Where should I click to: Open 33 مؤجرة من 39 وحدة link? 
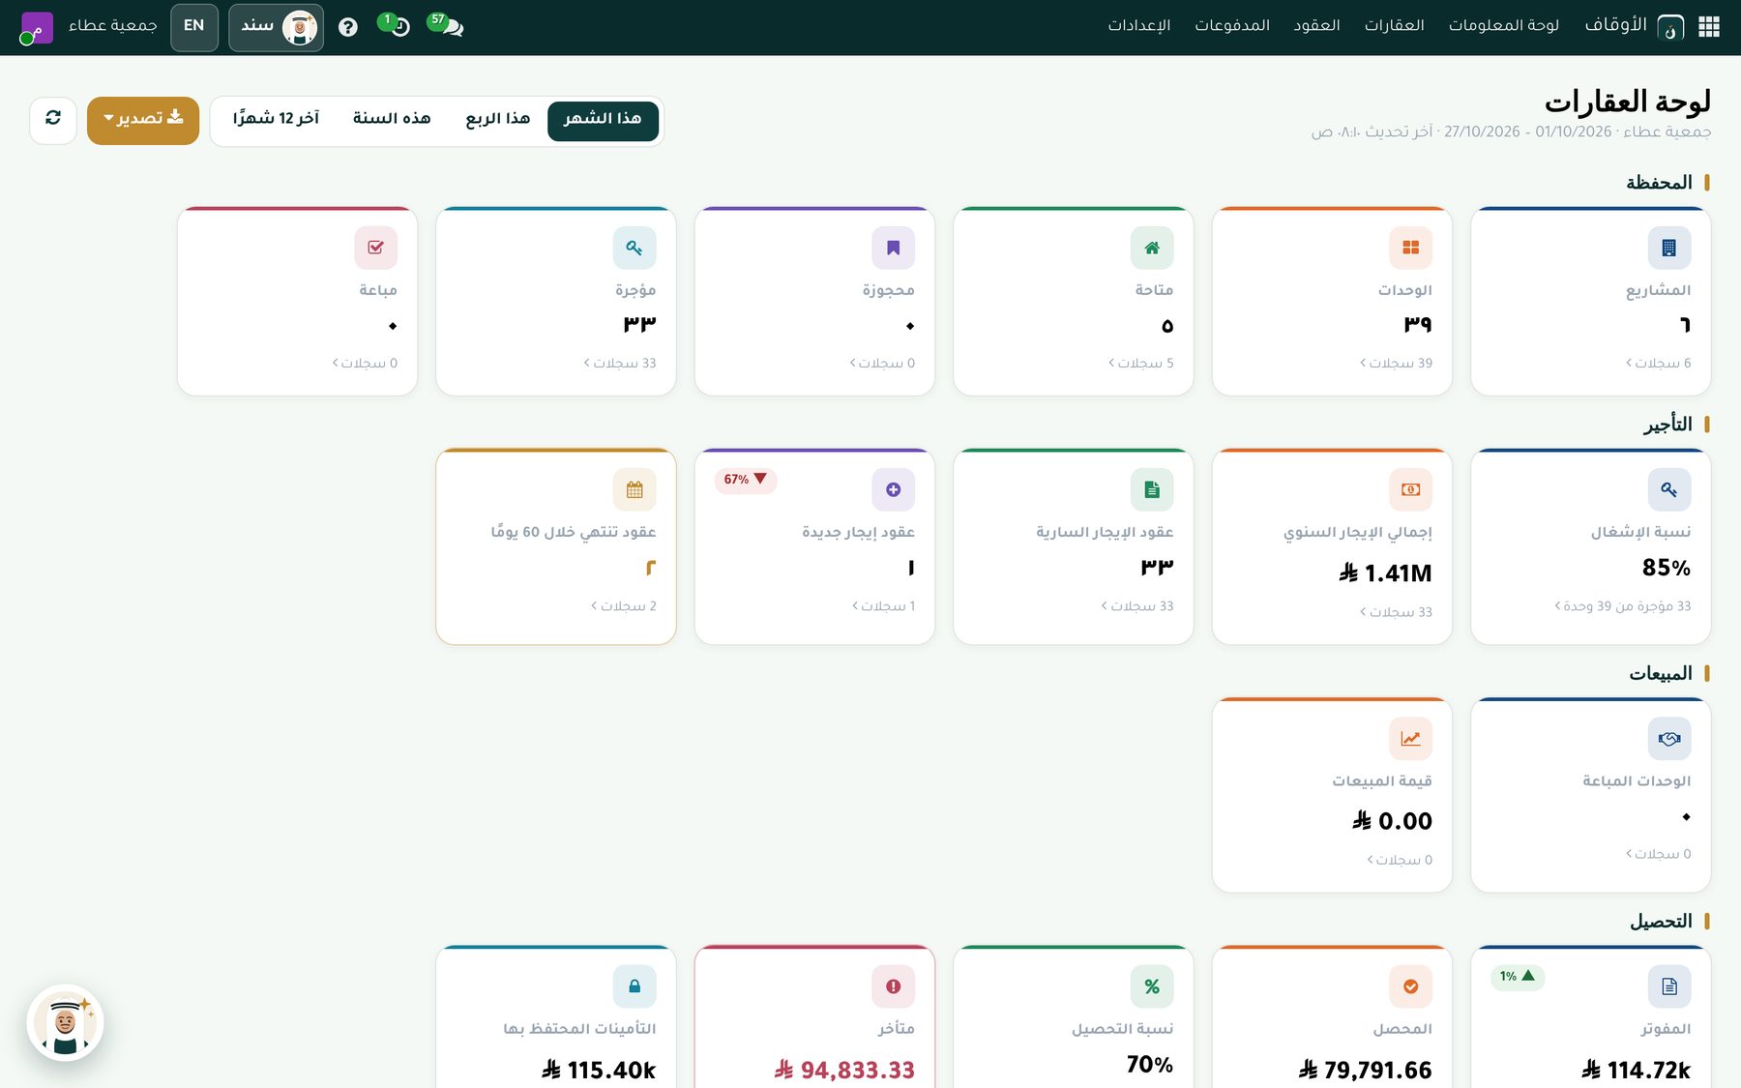pos(1623,606)
